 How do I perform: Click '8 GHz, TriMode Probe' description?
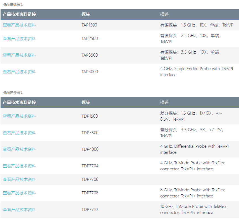click(193, 193)
